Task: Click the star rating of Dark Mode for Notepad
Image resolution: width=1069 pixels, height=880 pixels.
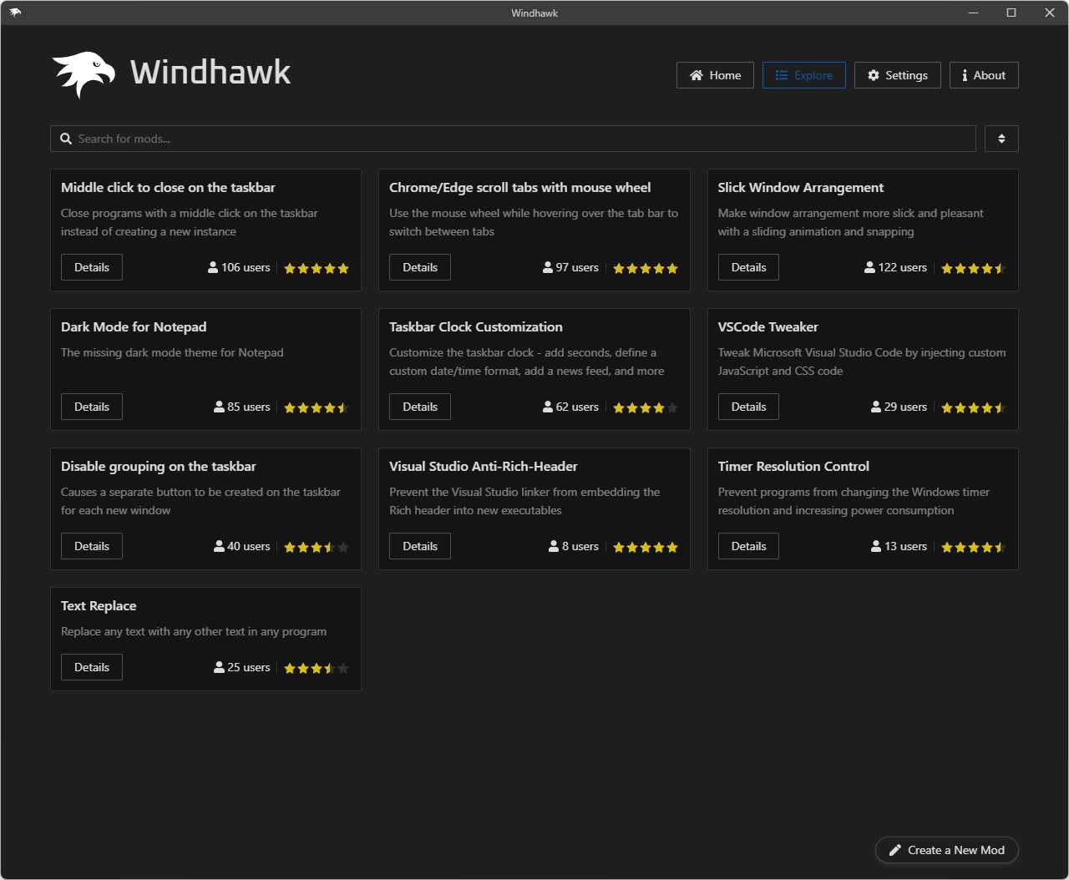Action: tap(317, 407)
